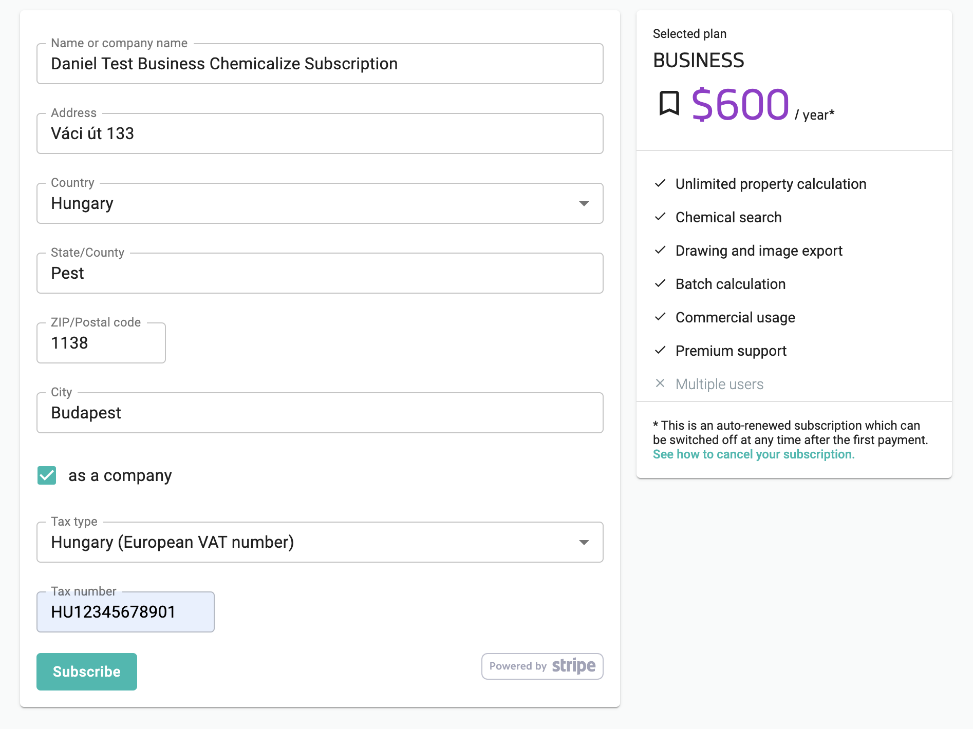Click the Tax number field showing HU12345678901
Screen dimensions: 973x729
[125, 611]
